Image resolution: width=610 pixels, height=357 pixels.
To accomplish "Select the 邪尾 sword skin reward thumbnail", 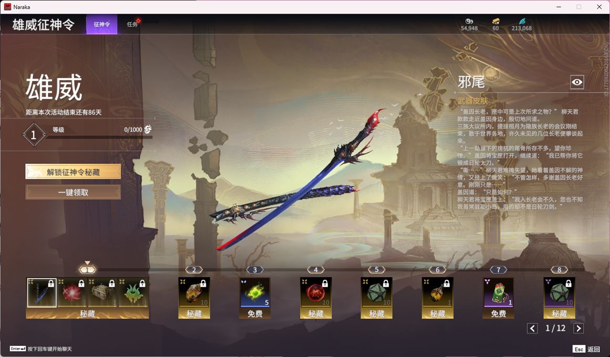I will (x=41, y=292).
